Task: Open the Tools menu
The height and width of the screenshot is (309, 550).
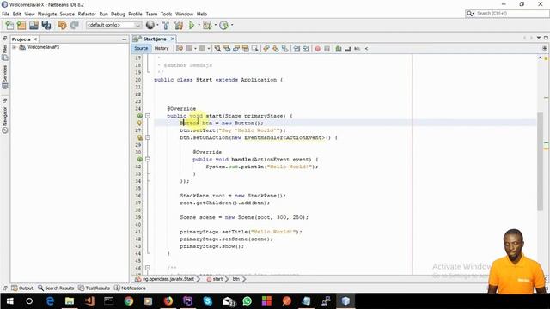Action: coord(166,14)
